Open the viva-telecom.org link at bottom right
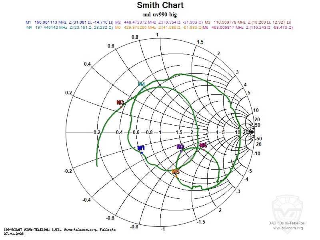Image resolution: width=320 pixels, height=240 pixels. pyautogui.click(x=288, y=228)
